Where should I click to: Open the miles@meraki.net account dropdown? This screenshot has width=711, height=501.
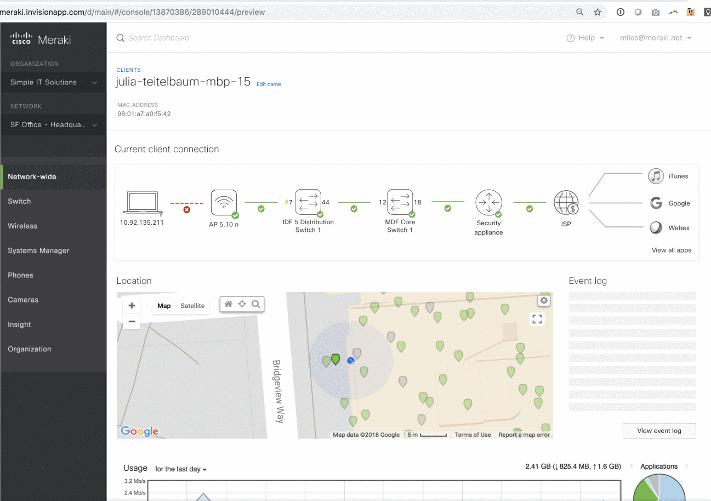tap(656, 38)
